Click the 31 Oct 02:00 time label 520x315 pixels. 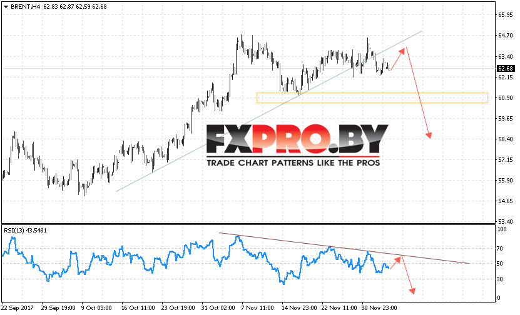coord(218,308)
